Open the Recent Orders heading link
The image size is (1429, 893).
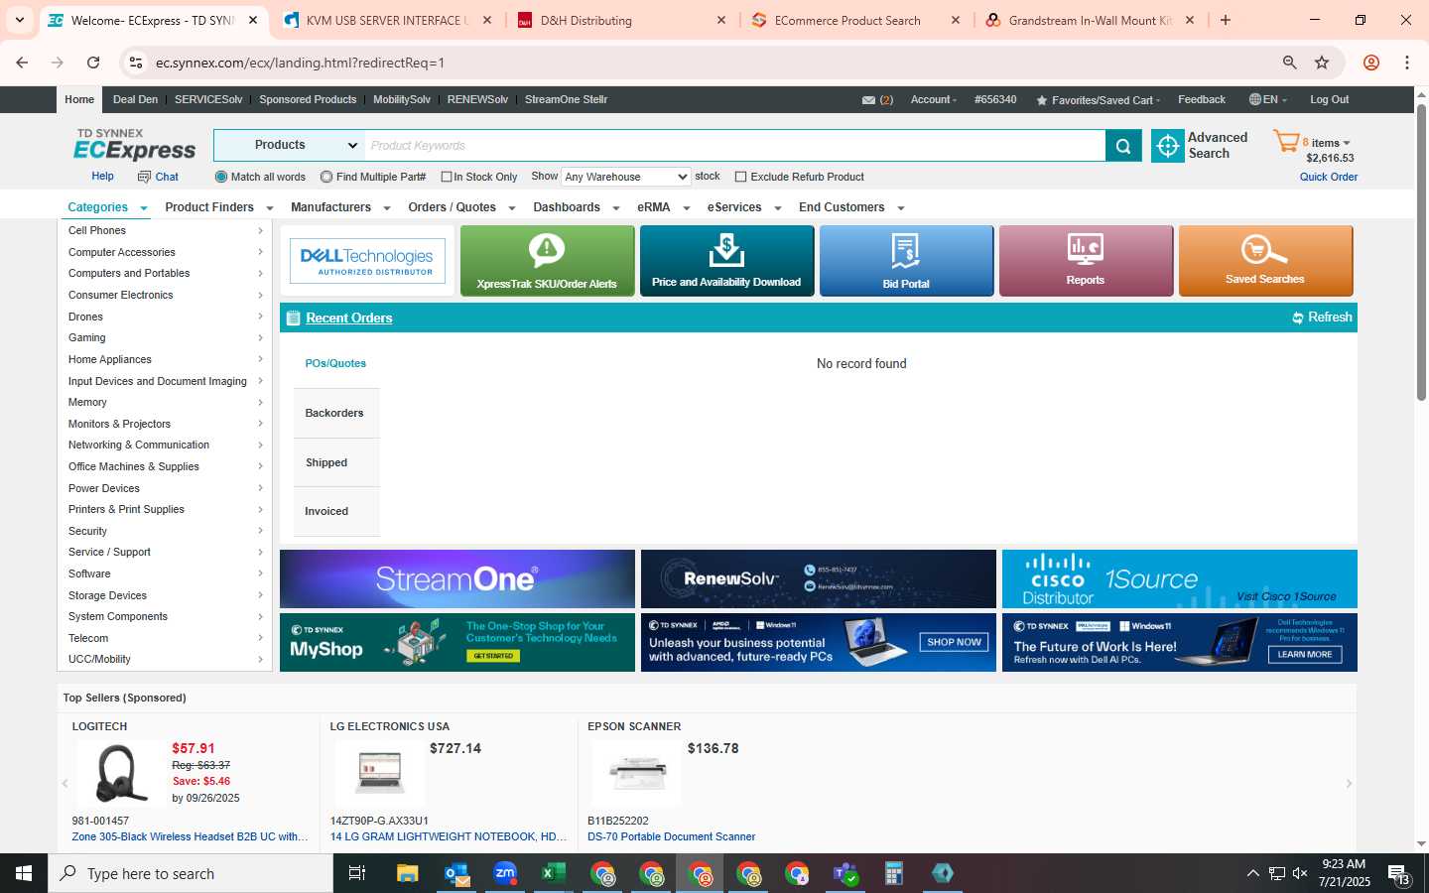pos(349,318)
